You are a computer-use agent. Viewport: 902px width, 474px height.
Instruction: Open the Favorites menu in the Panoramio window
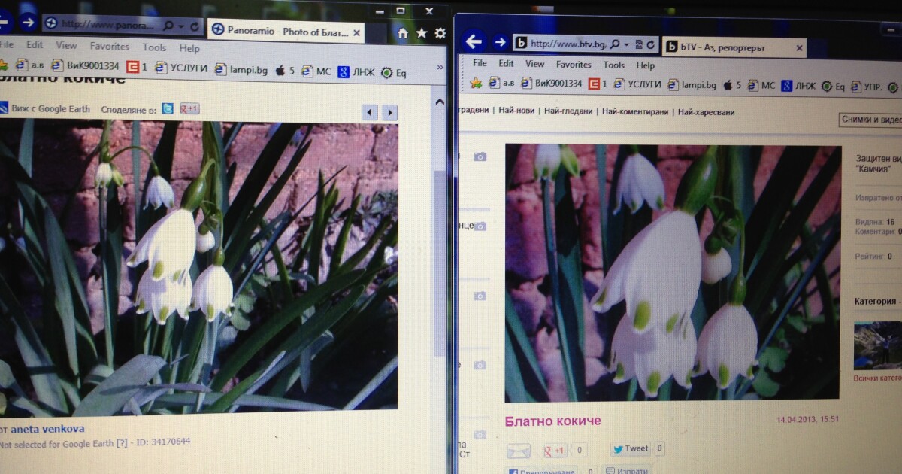pyautogui.click(x=110, y=47)
